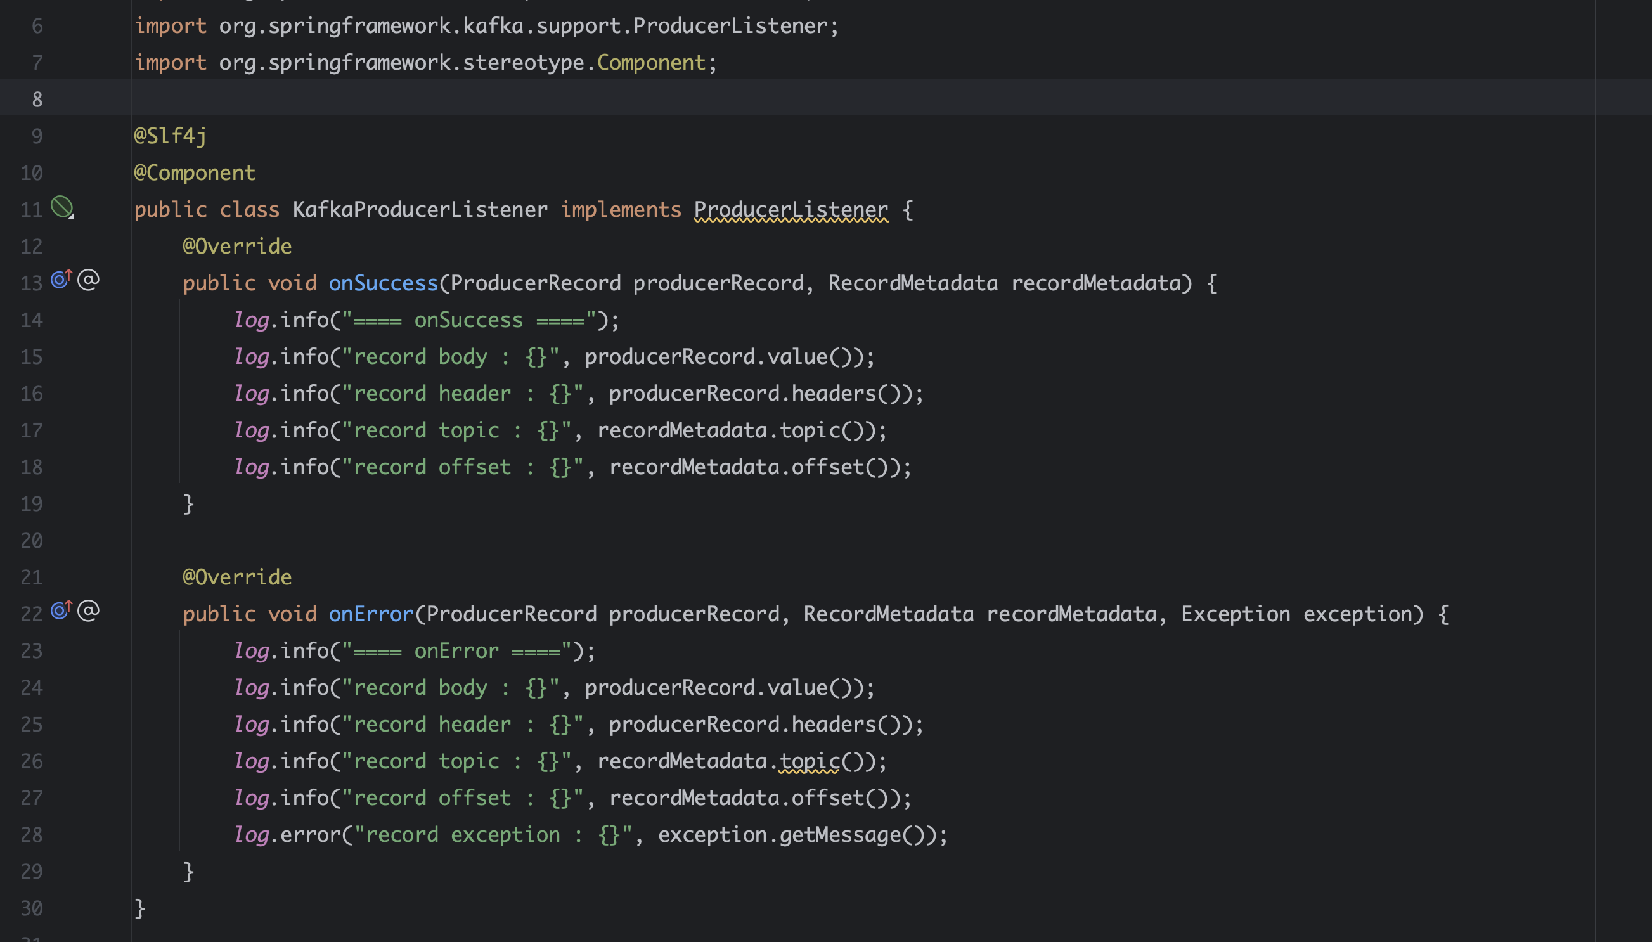Screen dimensions: 1652x942
Task: Click line number 8 in the gutter
Action: tap(37, 100)
